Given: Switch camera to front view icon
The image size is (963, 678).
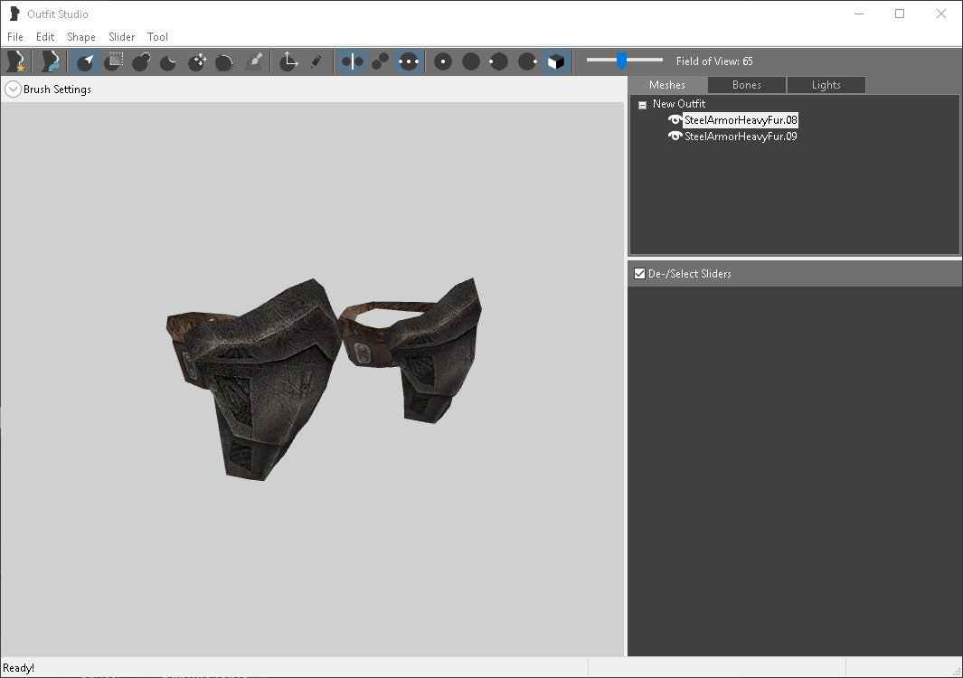Looking at the screenshot, I should pos(443,61).
